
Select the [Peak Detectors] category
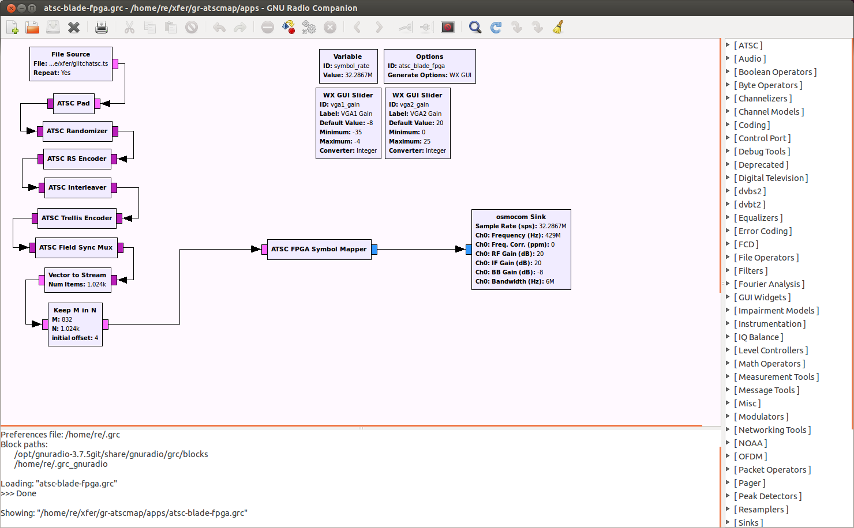tap(767, 496)
